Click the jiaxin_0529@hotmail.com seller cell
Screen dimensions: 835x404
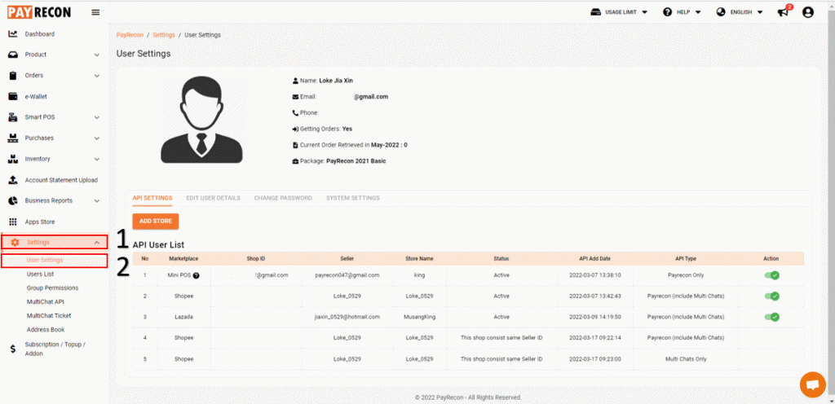(347, 317)
